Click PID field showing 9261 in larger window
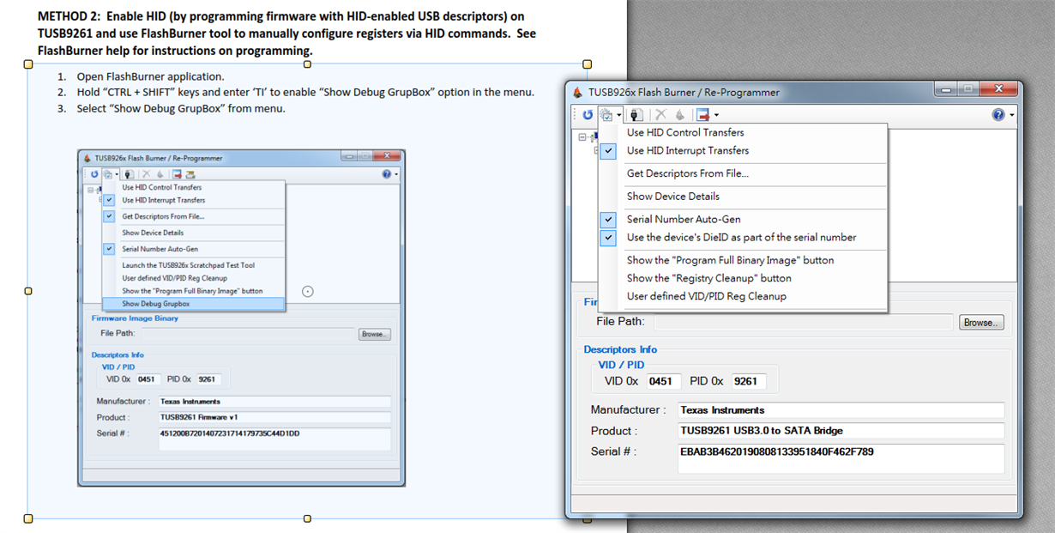Image resolution: width=1055 pixels, height=533 pixels. click(x=748, y=381)
